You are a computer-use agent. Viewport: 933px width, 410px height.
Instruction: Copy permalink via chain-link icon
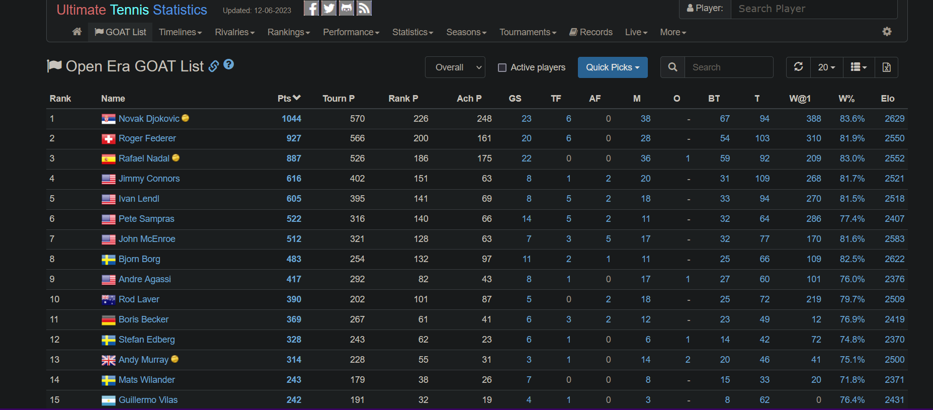point(214,66)
